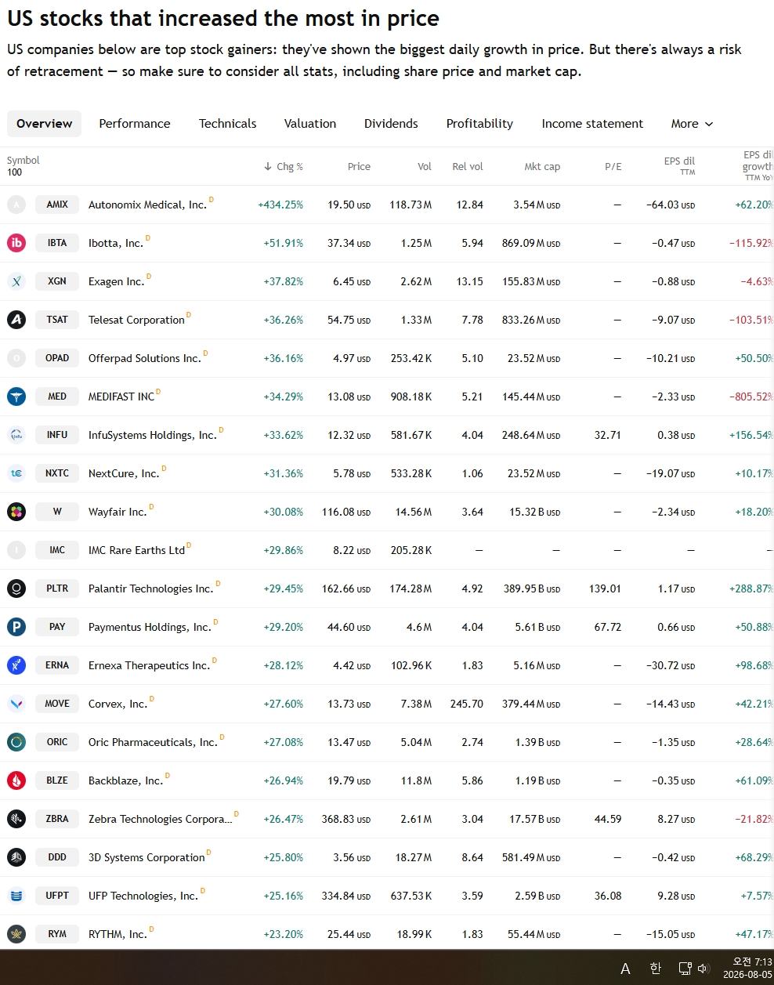Open the Zebra Technologies Corpora... link
774x985 pixels.
[x=161, y=819]
